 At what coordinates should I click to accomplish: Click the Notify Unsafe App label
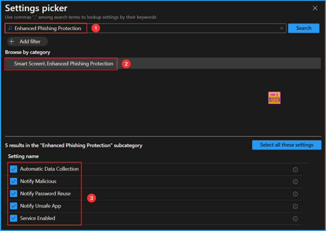[40, 206]
